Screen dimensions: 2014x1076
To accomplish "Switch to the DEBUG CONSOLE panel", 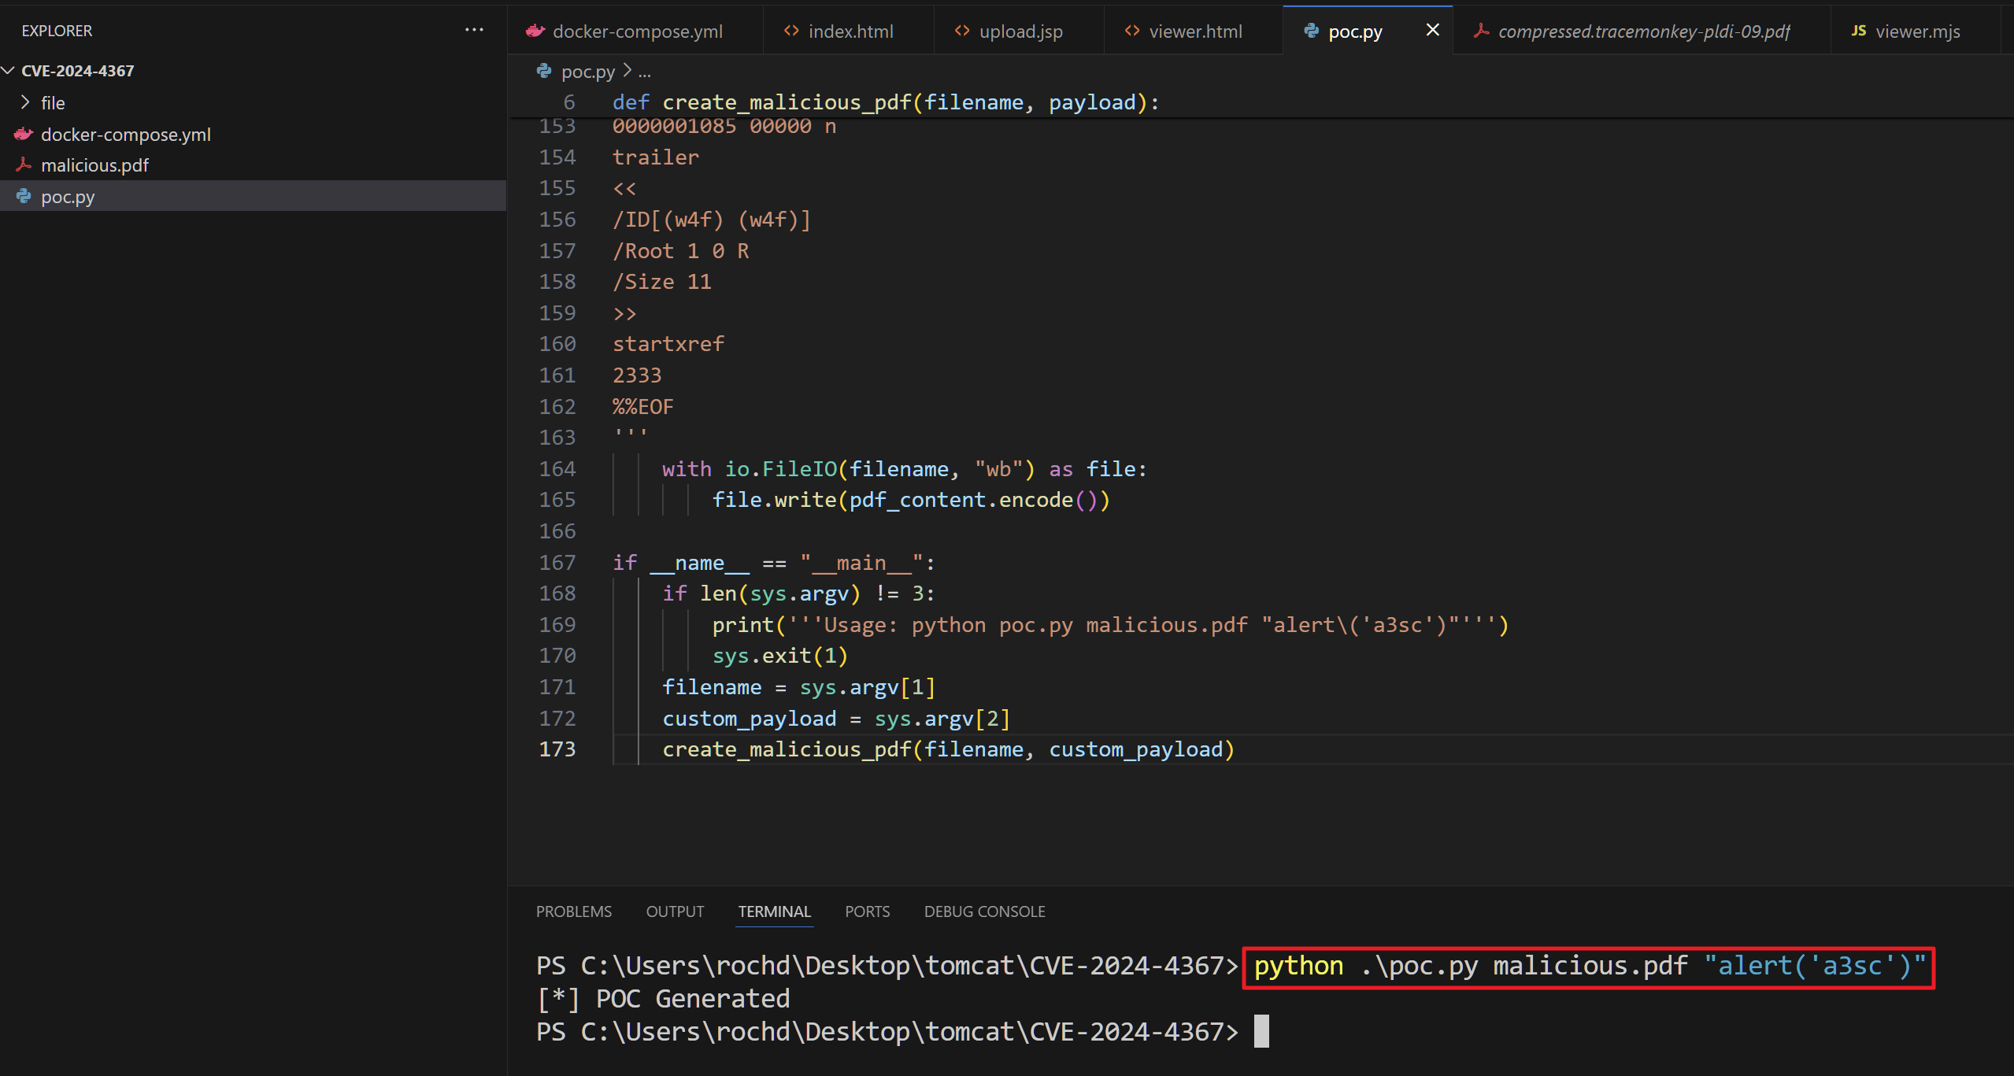I will (984, 911).
